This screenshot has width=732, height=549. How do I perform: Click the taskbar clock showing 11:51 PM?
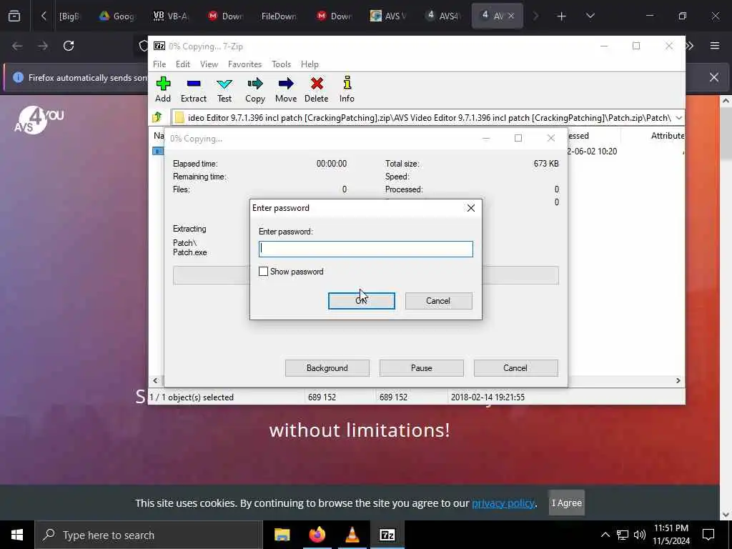671,535
